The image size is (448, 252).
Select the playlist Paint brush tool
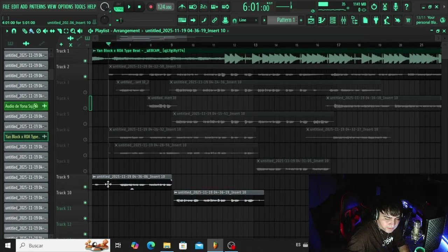coord(31,31)
